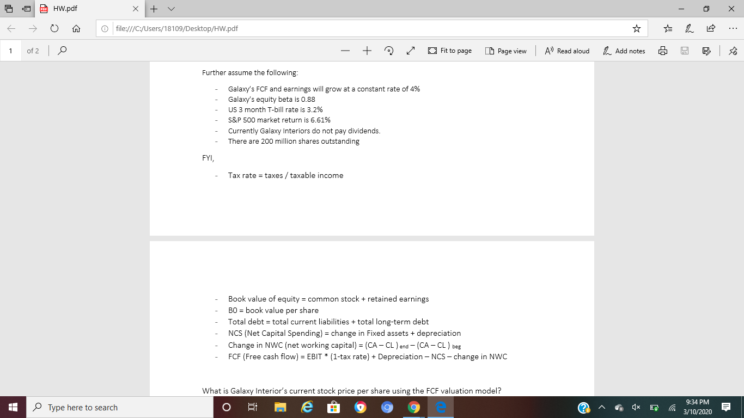Toggle Page view layout
Viewport: 744px width, 418px height.
click(505, 50)
